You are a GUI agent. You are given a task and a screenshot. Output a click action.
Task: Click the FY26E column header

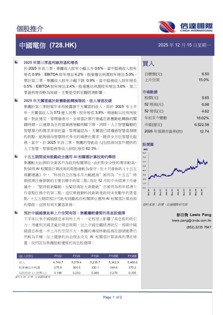tap(132, 256)
